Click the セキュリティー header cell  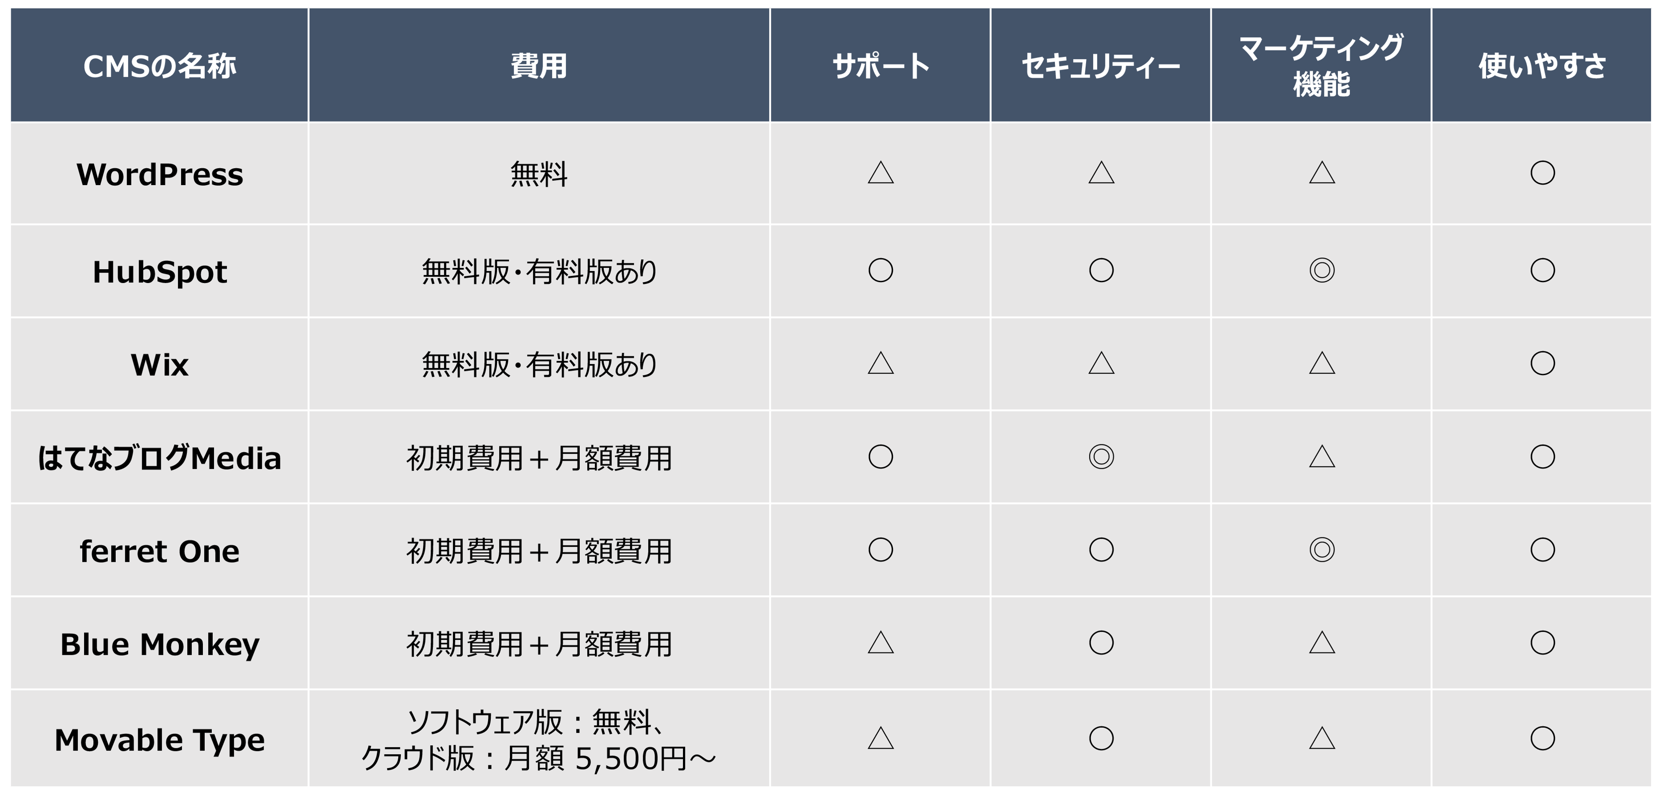pos(1101,65)
